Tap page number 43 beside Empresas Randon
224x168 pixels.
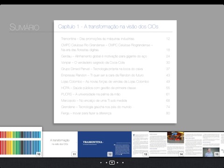168,75
